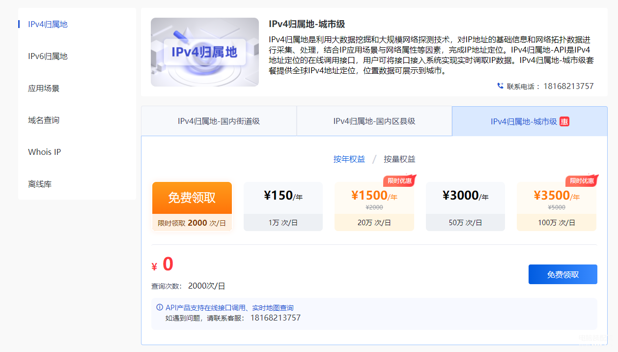Click the 请联系客服 18168213757 line

point(233,318)
